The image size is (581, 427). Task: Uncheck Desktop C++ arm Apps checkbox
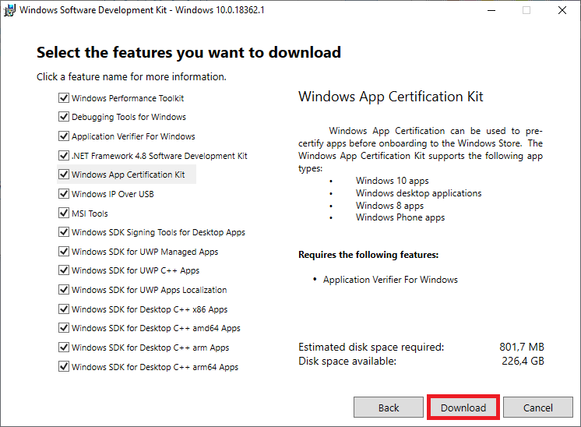click(64, 348)
